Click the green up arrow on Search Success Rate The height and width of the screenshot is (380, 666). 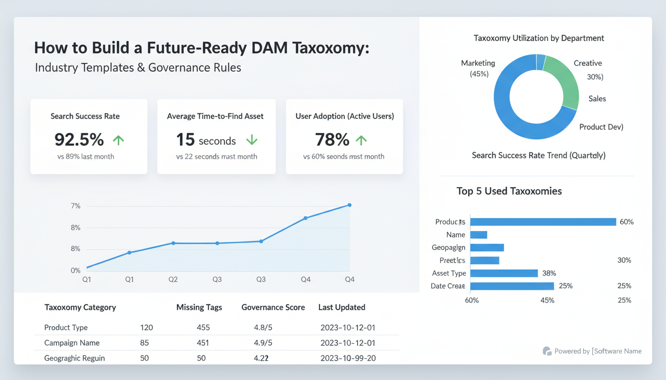coord(118,140)
